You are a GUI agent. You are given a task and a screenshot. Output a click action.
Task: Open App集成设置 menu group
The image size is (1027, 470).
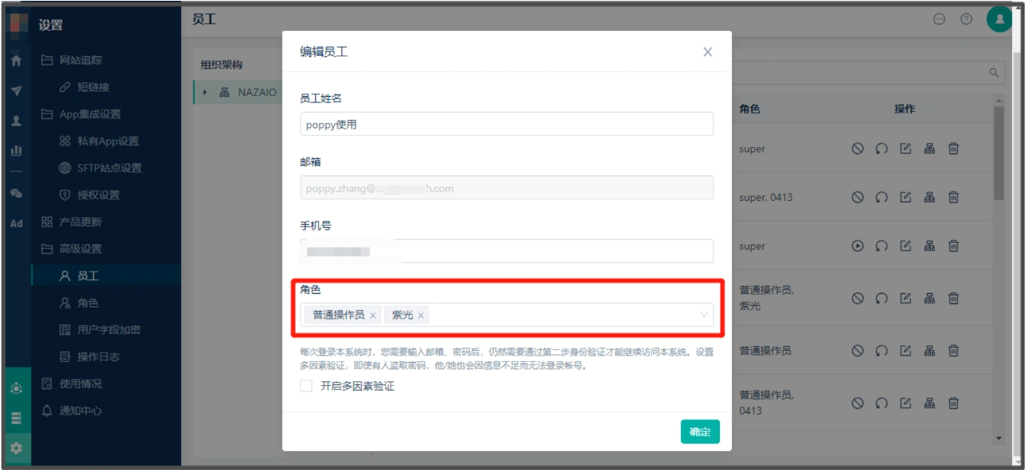[x=90, y=114]
